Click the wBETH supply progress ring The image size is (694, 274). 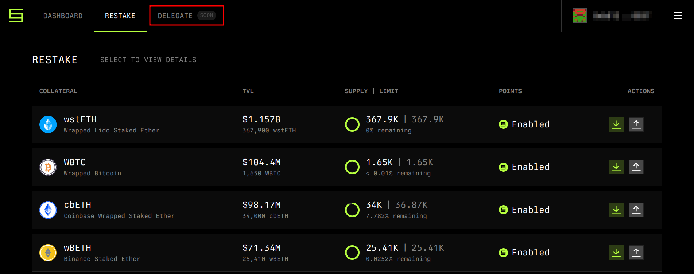point(352,253)
